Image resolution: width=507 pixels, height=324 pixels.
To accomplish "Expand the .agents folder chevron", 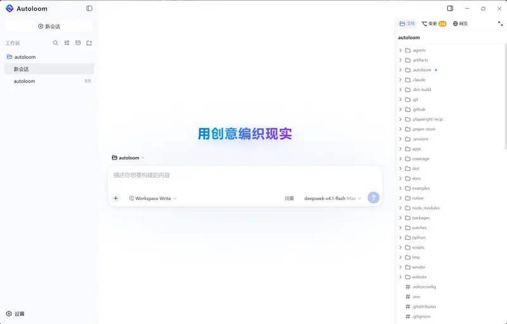I will pos(401,50).
